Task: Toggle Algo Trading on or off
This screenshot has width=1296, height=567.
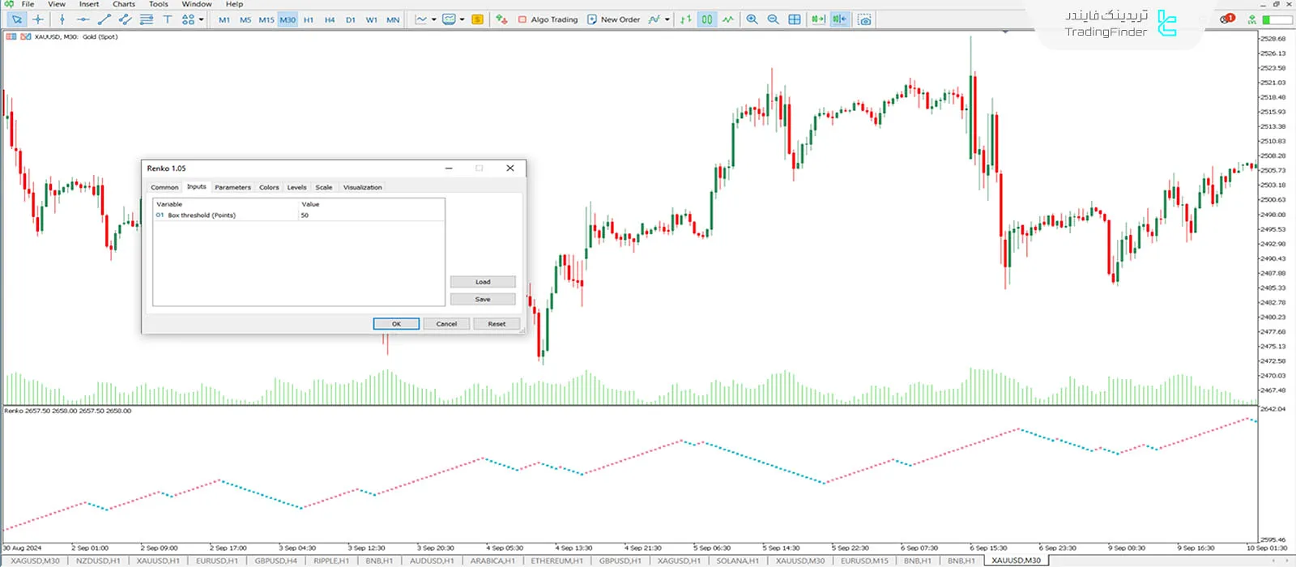Action: (548, 19)
